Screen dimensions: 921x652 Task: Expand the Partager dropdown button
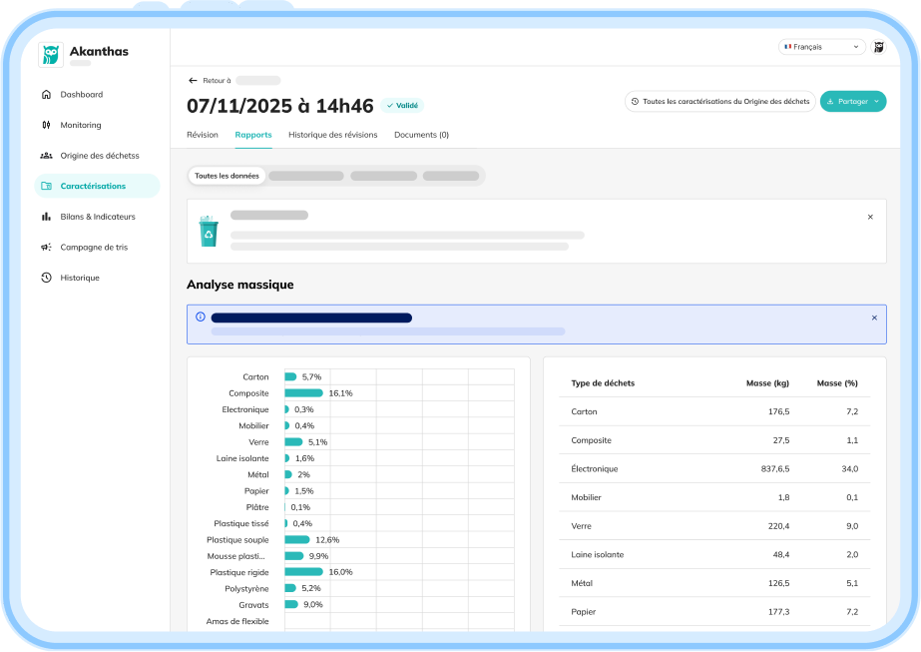[x=853, y=101]
